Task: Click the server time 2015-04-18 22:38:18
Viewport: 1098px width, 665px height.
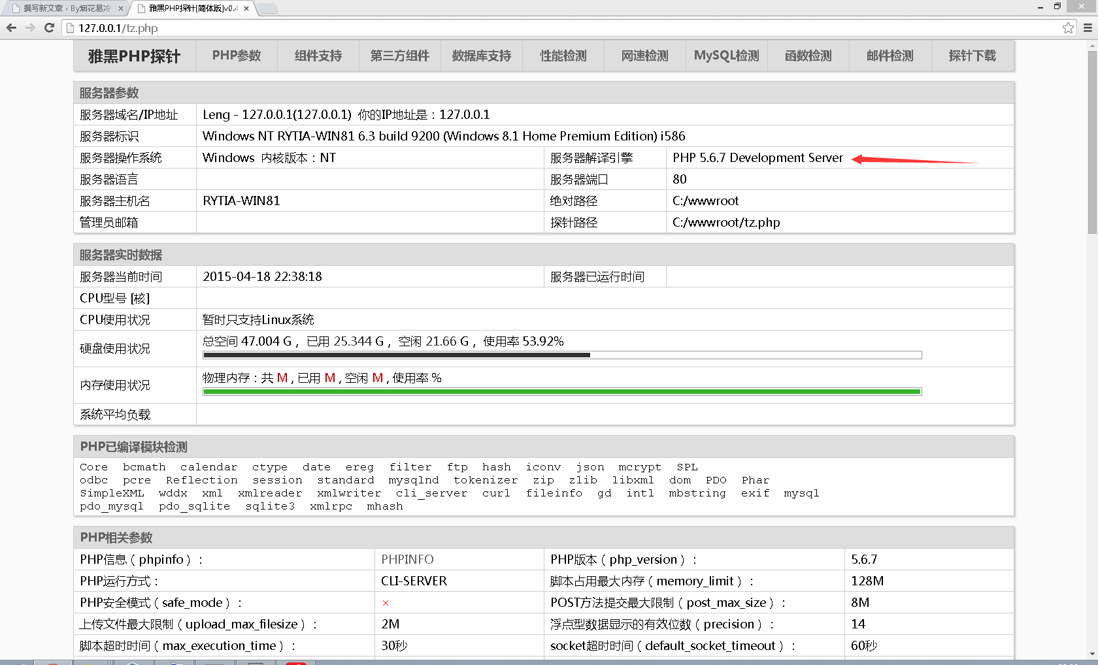Action: click(262, 277)
